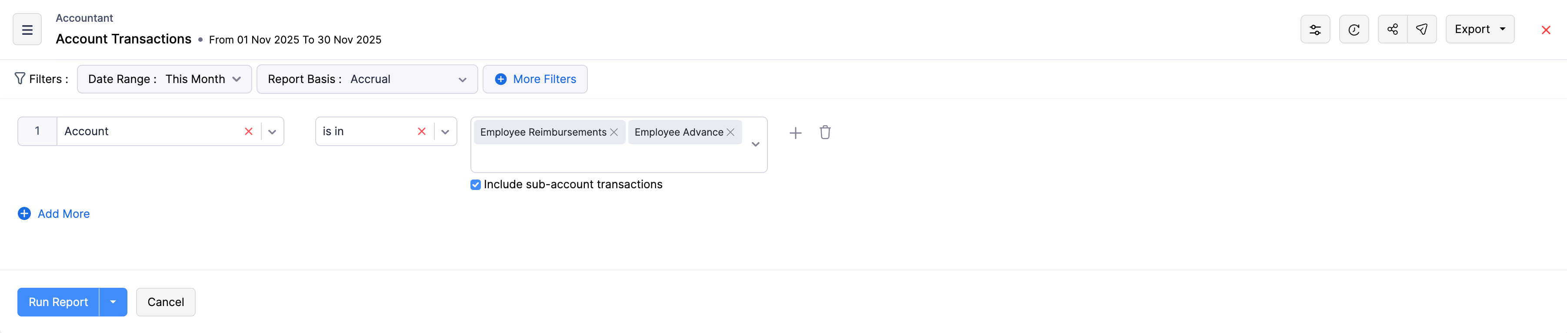1567x333 pixels.
Task: Open the hamburger menu beside Accountant
Action: click(x=27, y=29)
